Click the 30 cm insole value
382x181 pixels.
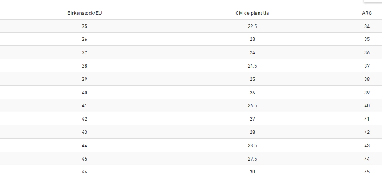(252, 172)
